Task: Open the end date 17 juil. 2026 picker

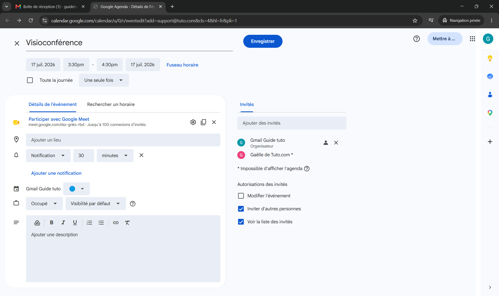Action: click(143, 65)
